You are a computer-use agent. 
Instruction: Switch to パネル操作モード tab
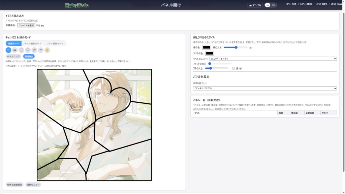[55, 43]
